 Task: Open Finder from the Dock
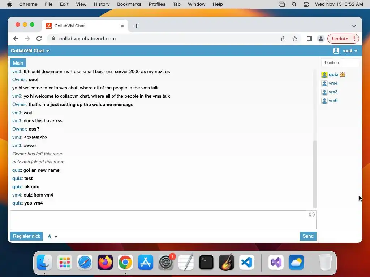pyautogui.click(x=44, y=262)
